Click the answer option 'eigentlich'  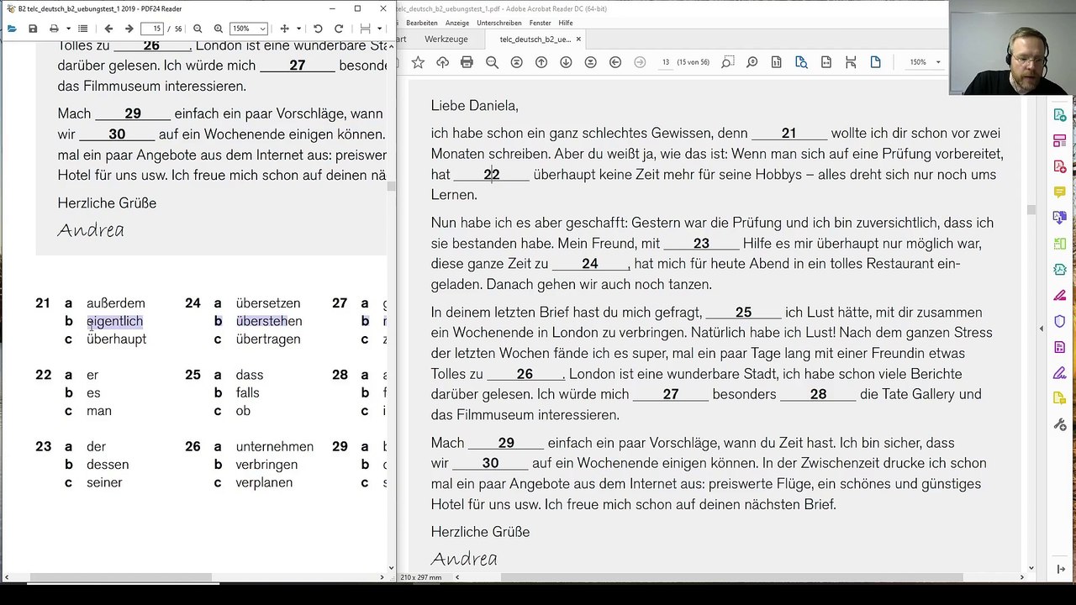[x=115, y=321]
